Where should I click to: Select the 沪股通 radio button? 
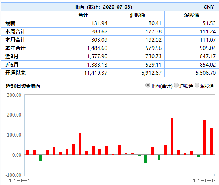176,85
